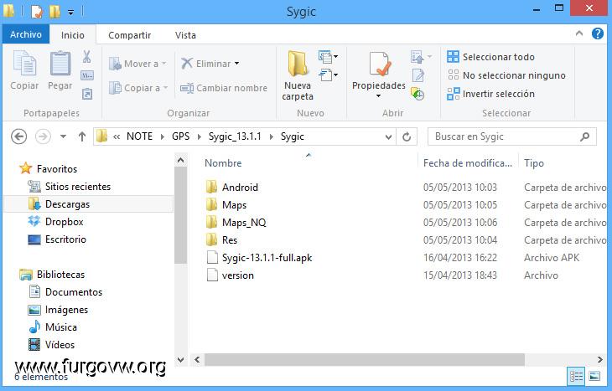Collapse the ribbon with the chevron

pos(579,34)
